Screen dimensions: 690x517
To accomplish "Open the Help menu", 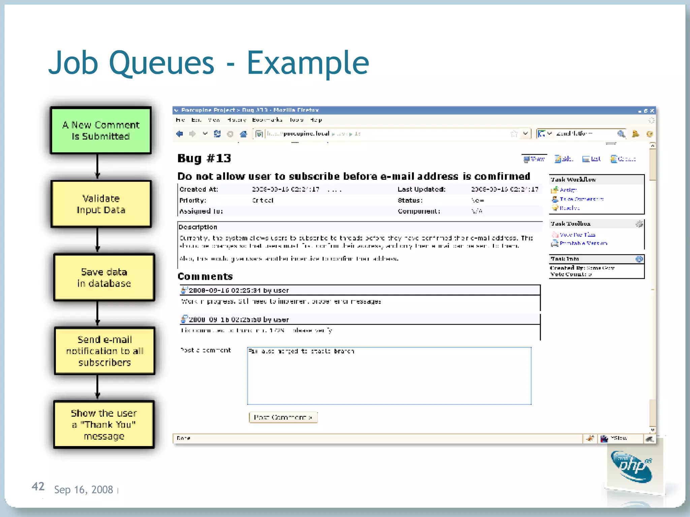I will point(316,120).
